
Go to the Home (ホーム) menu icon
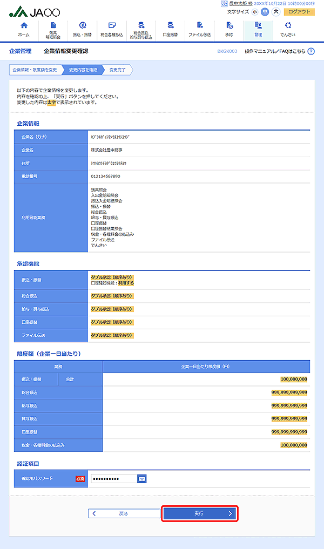(x=24, y=30)
